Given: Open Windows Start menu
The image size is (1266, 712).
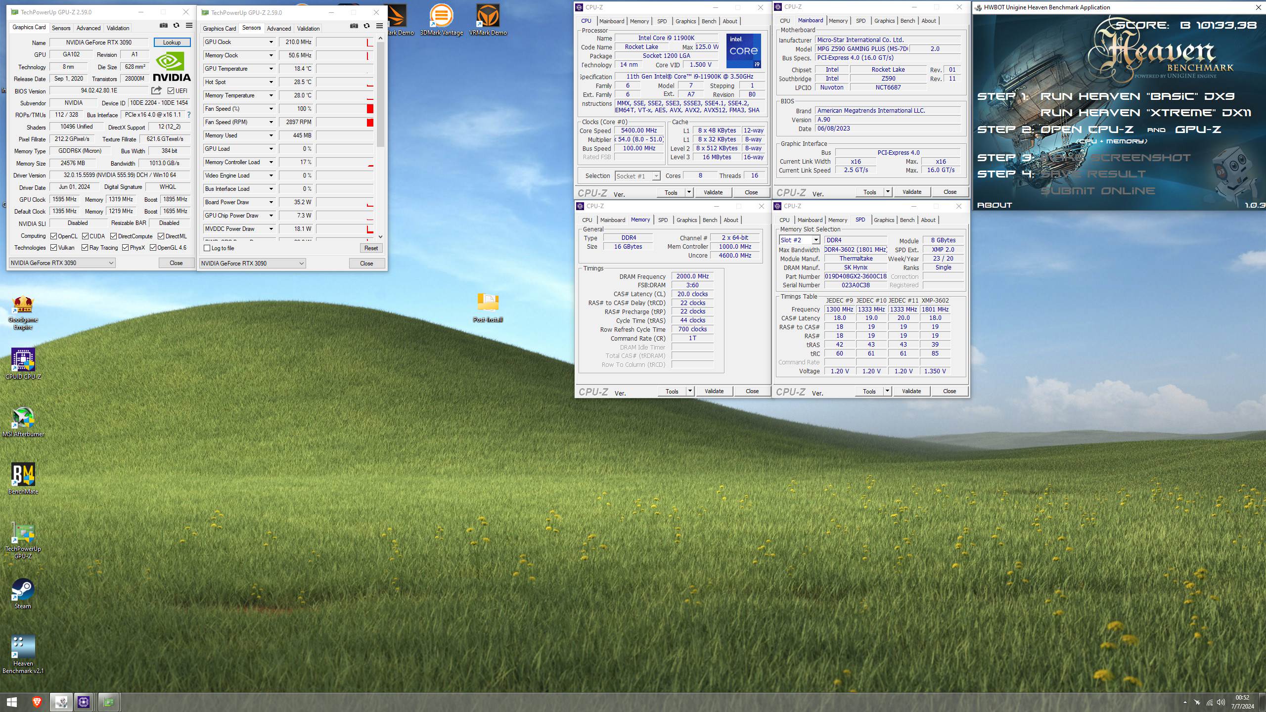Looking at the screenshot, I should click(12, 702).
